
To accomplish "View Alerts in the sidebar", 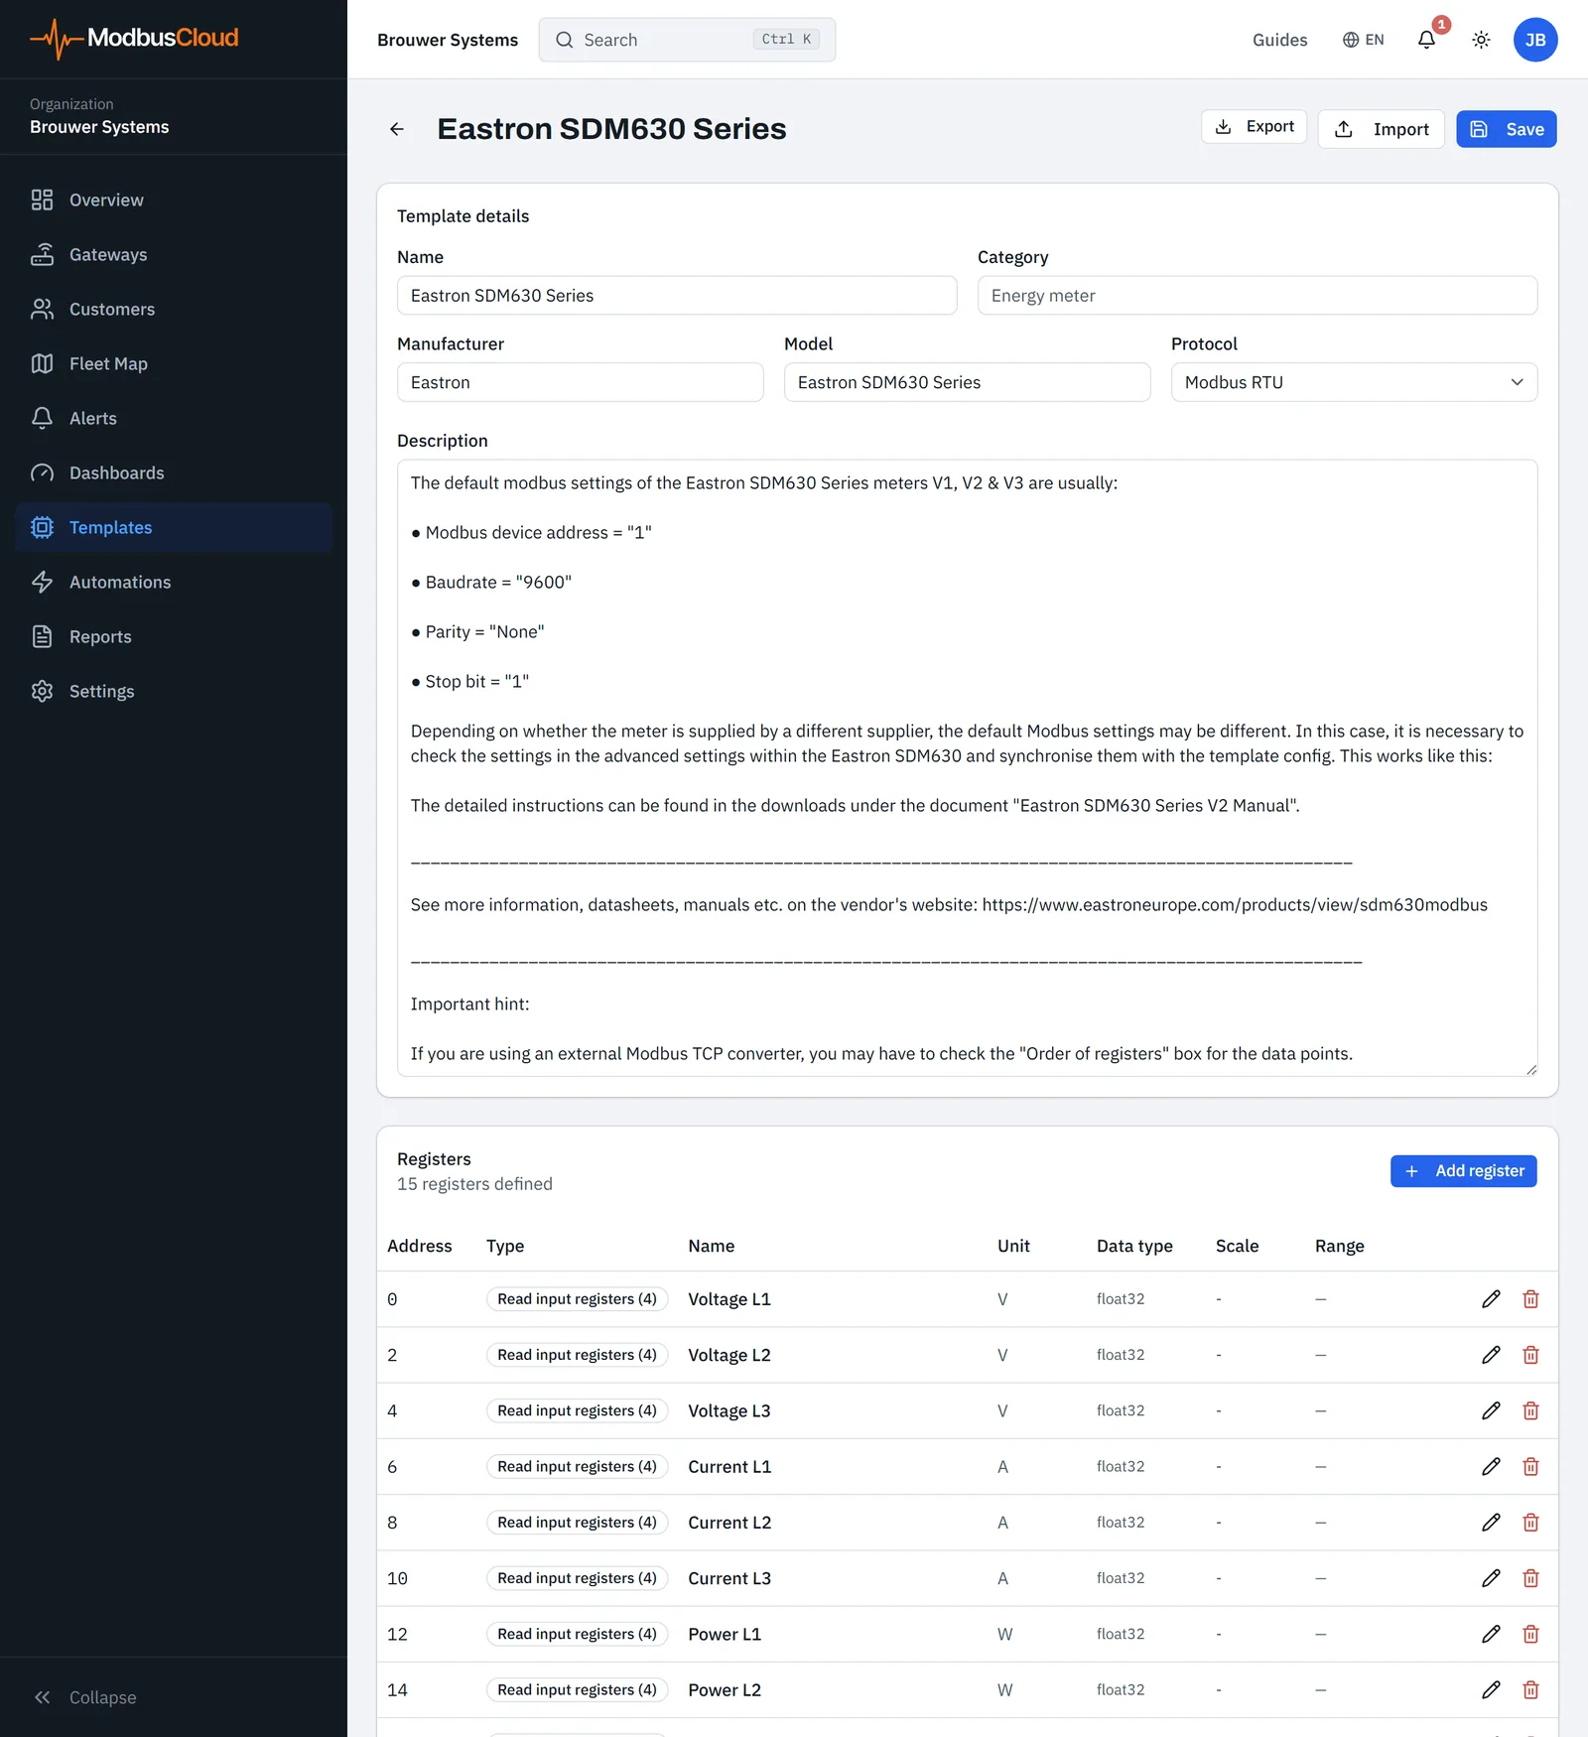I will pyautogui.click(x=174, y=418).
